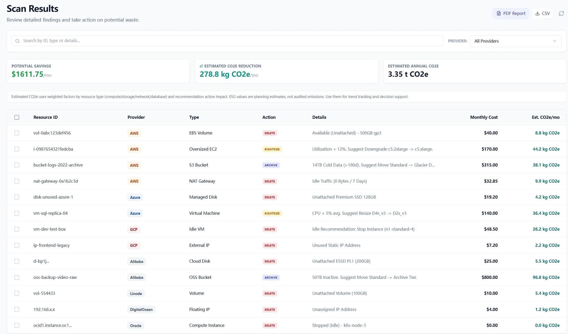Click DELETE tag on NAT Gateway row
The height and width of the screenshot is (334, 568).
pyautogui.click(x=270, y=181)
